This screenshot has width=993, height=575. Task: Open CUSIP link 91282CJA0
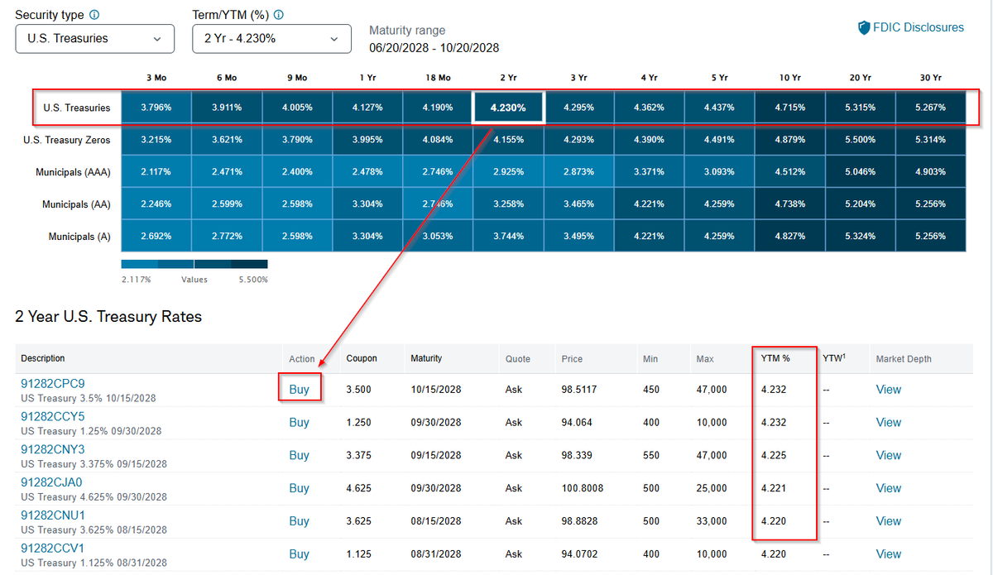coord(52,482)
